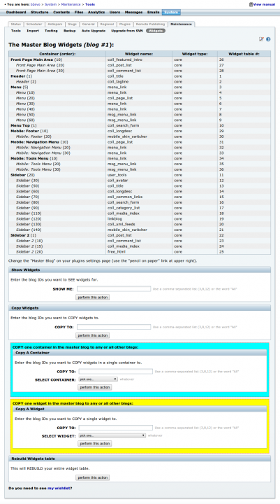
Task: Click the Widget type column header
Action: [x=195, y=54]
